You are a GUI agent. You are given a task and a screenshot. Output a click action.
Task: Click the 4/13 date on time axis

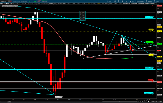(92, 99)
